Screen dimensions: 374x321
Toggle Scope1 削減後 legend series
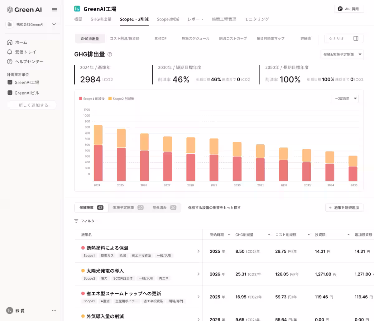point(92,98)
